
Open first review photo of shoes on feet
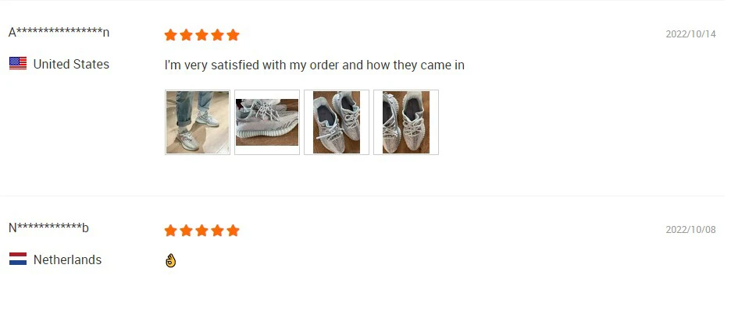198,122
